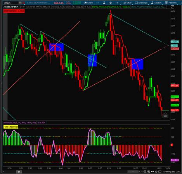
Task: Click the O: 6662.75 open value
Action: point(45,7)
